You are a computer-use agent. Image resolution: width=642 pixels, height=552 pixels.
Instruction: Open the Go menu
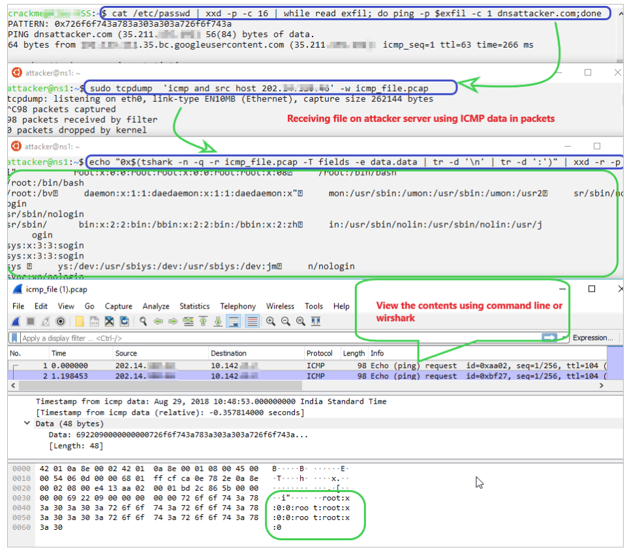[x=89, y=306]
